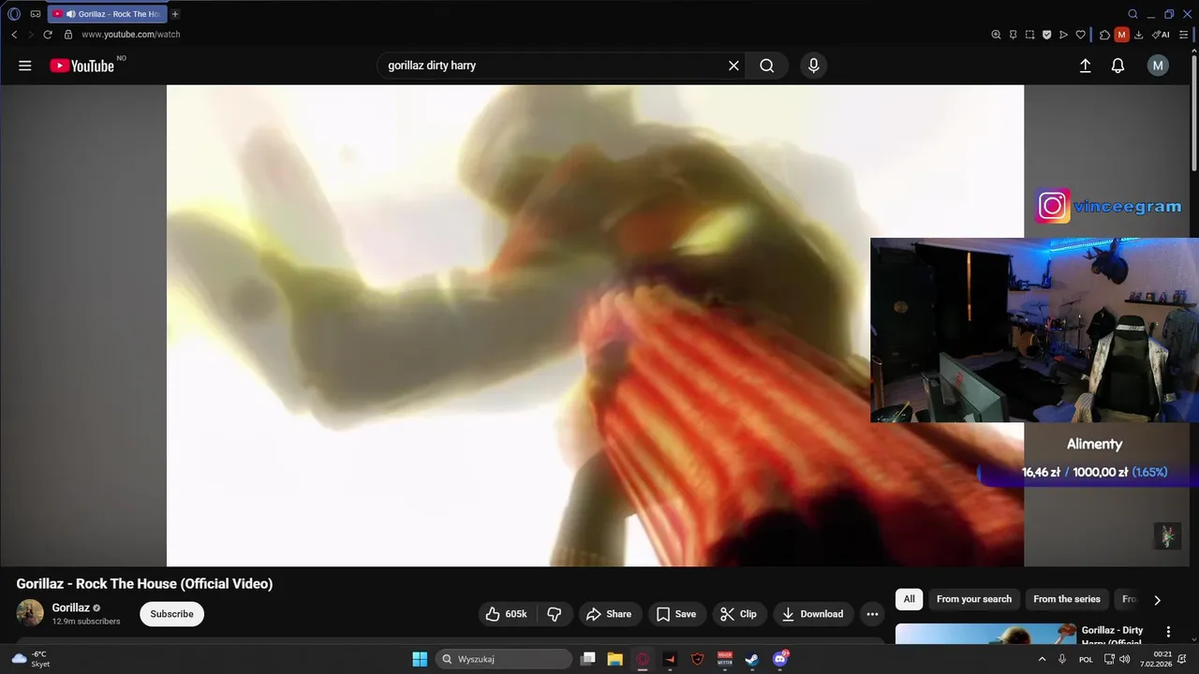Open the taskbar volume speaker icon
This screenshot has width=1199, height=674.
tap(1124, 659)
